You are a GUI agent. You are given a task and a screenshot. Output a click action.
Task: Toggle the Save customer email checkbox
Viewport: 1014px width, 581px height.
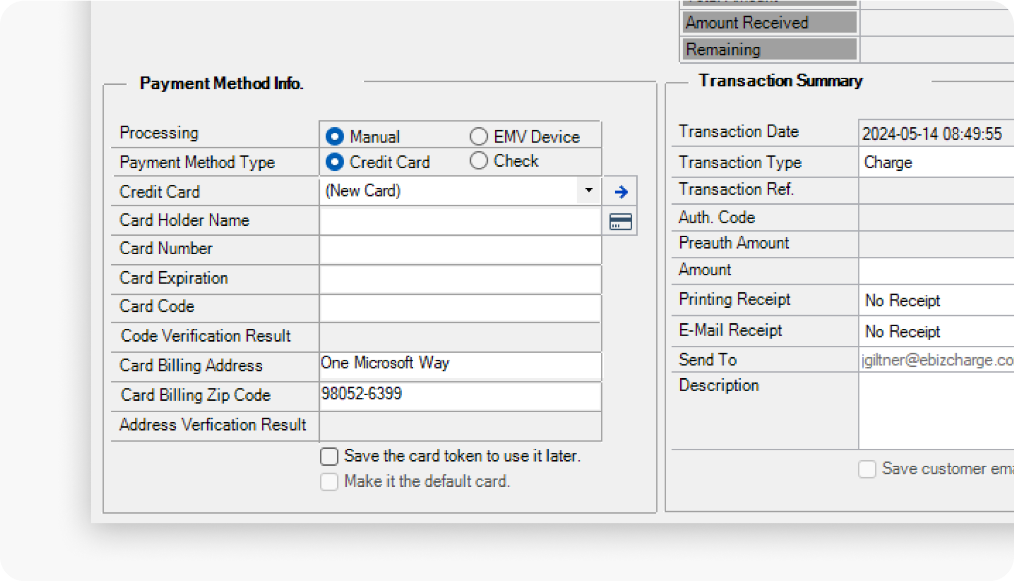point(867,469)
